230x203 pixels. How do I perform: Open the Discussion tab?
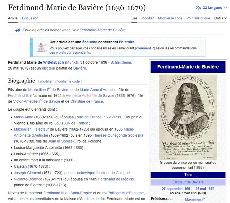click(x=30, y=18)
